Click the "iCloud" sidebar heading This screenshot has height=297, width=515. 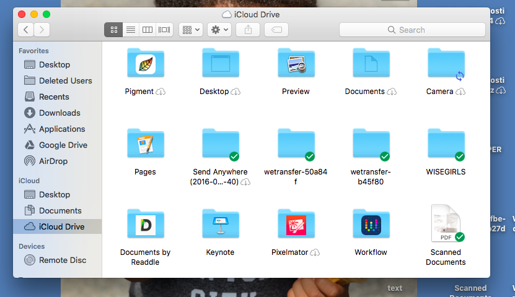[x=29, y=181]
